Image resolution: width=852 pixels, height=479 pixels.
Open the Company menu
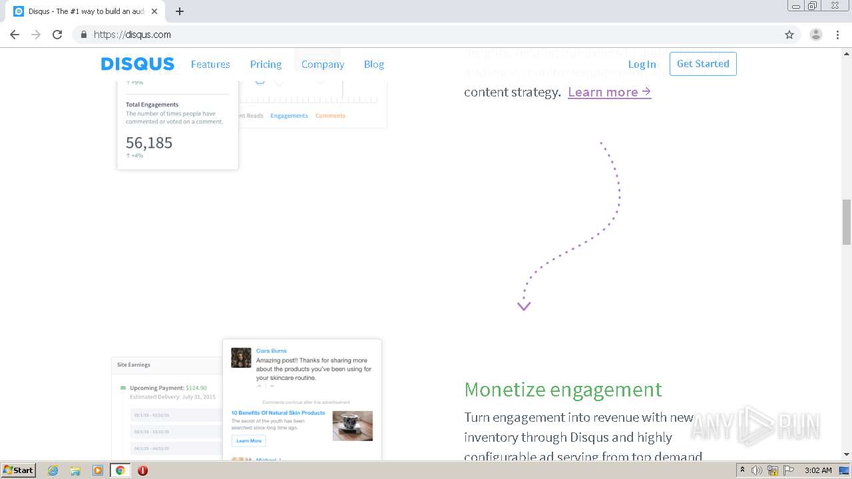[x=323, y=65]
